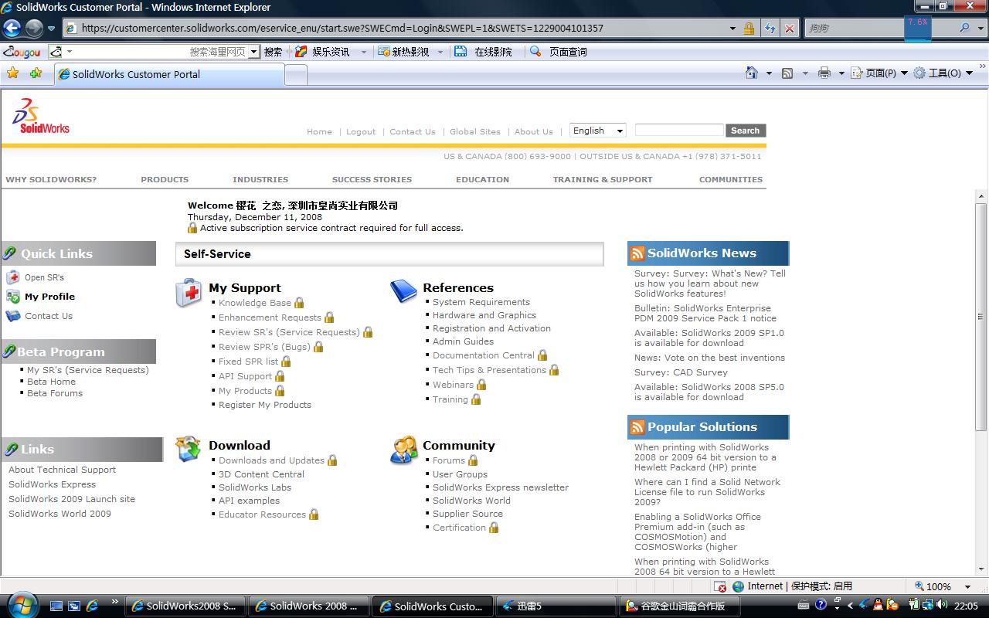Click the SolidWorks logo
This screenshot has height=618, width=989.
click(x=41, y=116)
